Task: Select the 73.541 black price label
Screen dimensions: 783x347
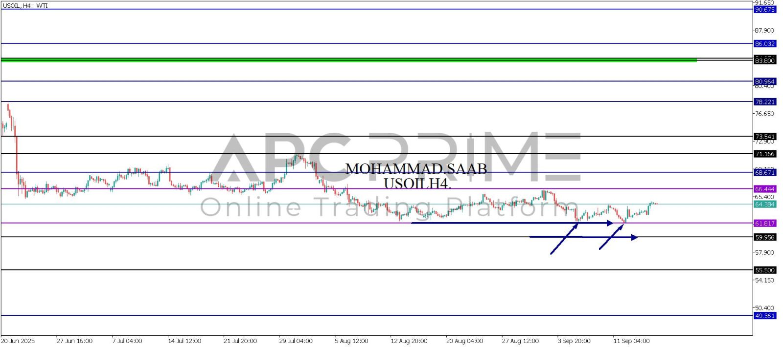Action: (x=764, y=137)
